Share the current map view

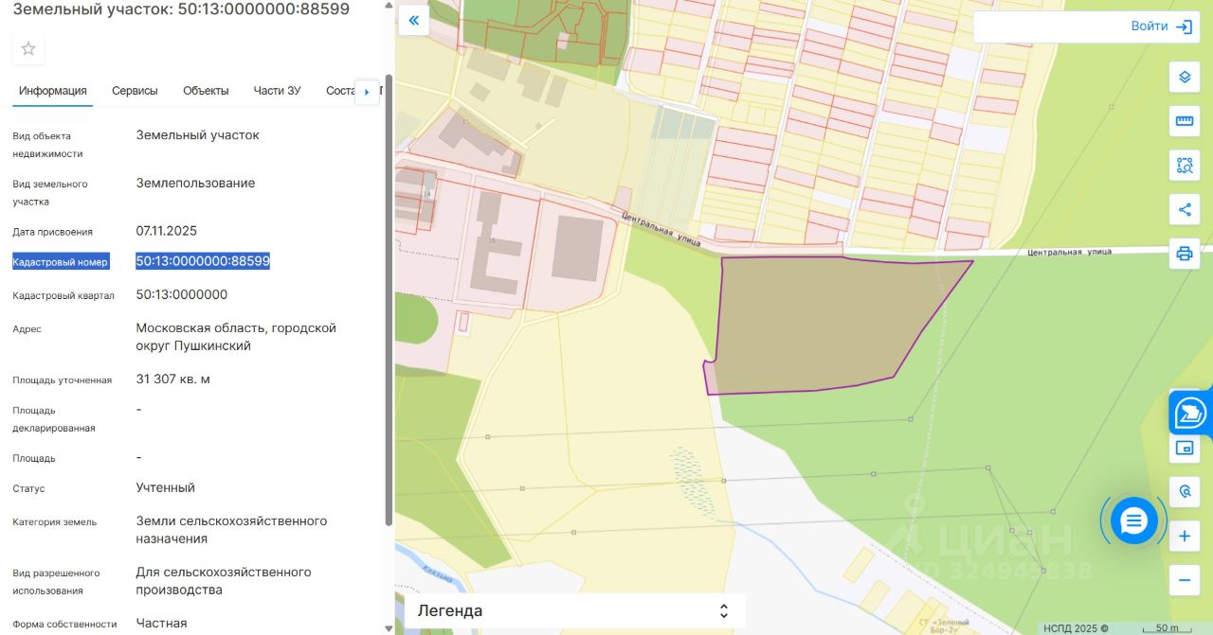[1184, 210]
